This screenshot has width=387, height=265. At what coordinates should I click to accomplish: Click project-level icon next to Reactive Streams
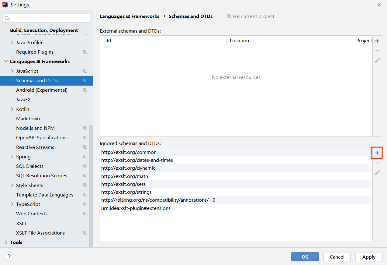point(85,147)
